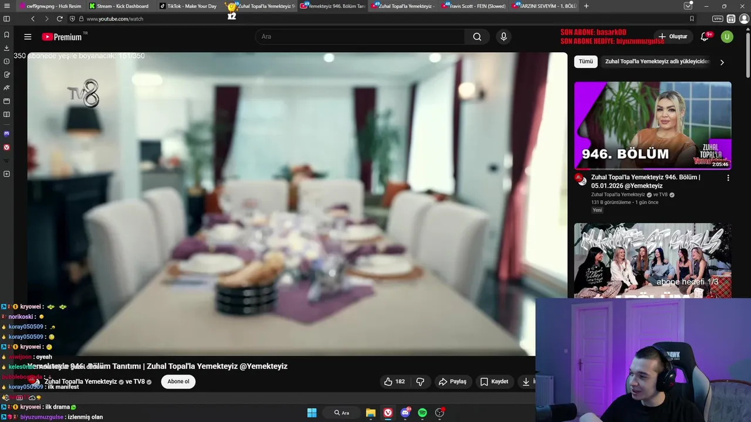Open the YouTube guide hamburger menu
This screenshot has width=751, height=422.
(x=28, y=36)
